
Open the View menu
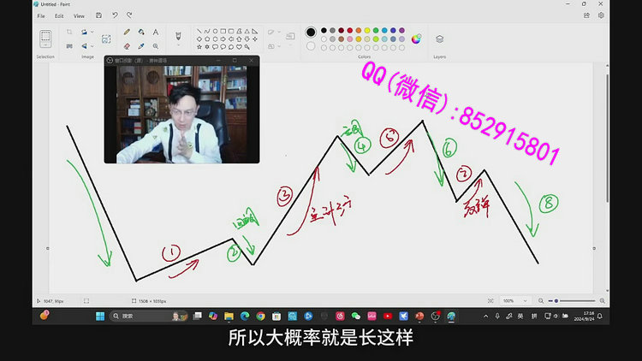coord(79,15)
